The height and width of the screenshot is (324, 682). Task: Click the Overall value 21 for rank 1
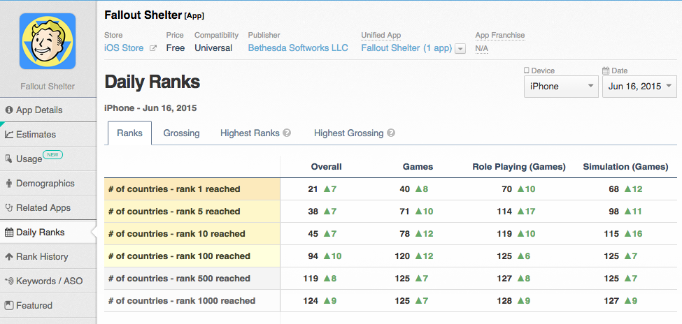(313, 189)
